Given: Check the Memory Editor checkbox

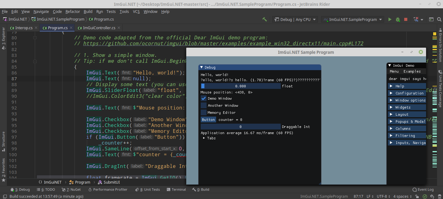Looking at the screenshot, I should coord(204,112).
